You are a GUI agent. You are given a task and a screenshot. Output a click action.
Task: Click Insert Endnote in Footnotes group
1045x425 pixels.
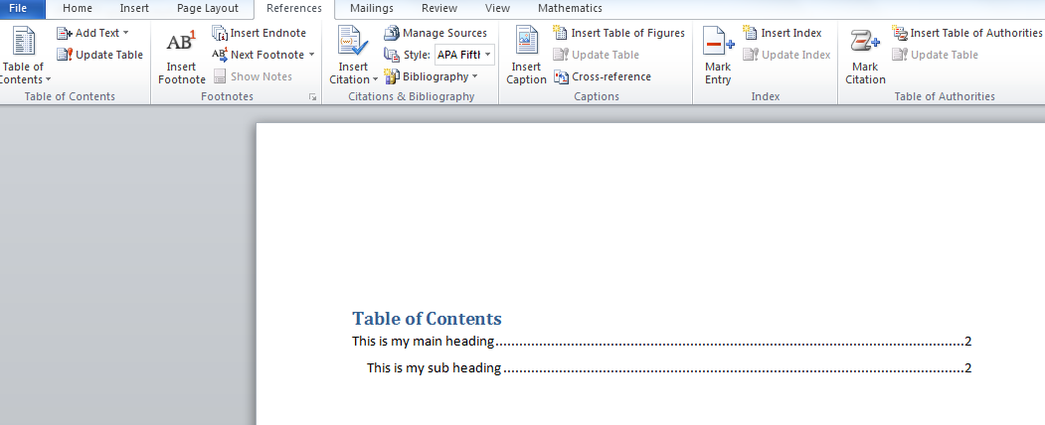pos(260,33)
